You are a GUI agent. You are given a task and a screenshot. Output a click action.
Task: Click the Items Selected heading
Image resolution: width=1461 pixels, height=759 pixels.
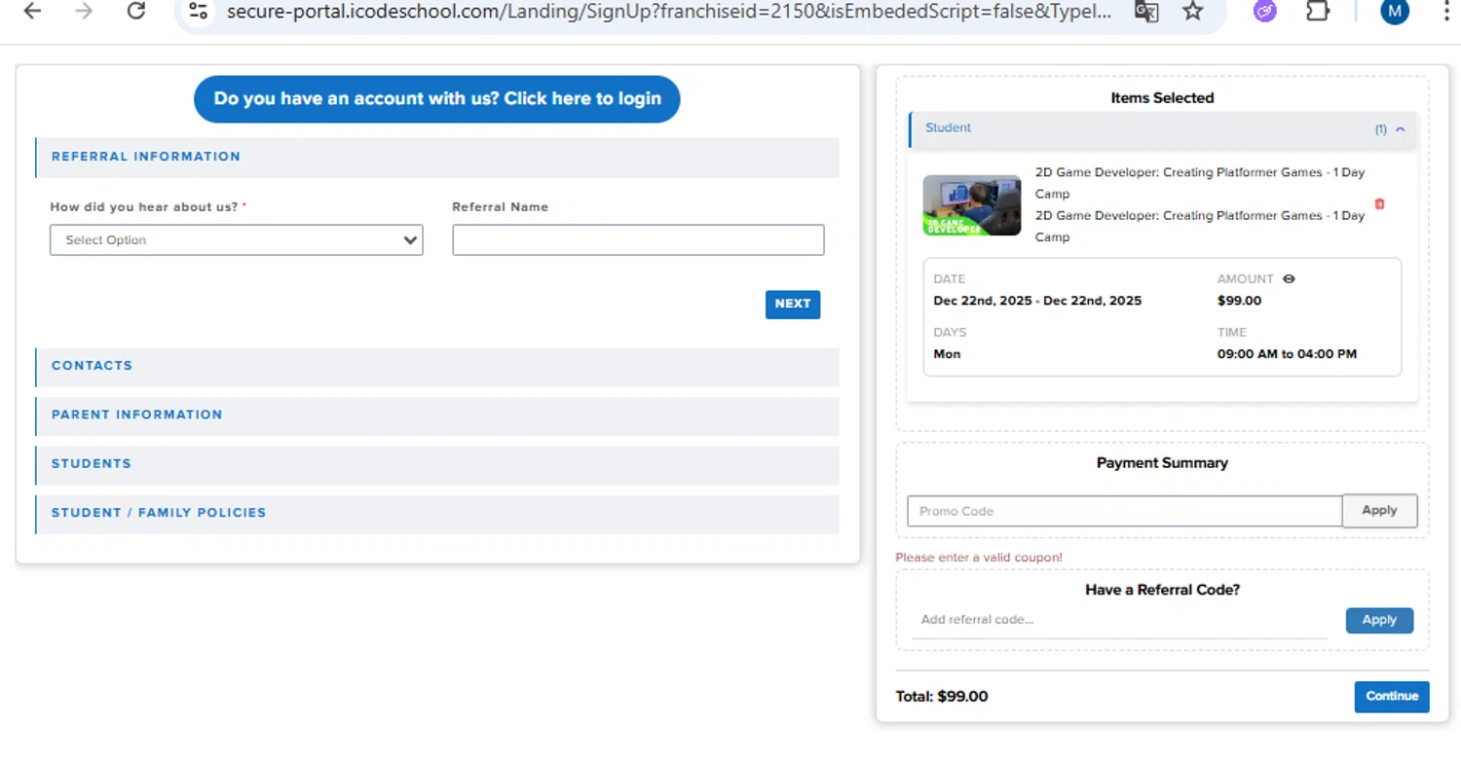[x=1162, y=98]
